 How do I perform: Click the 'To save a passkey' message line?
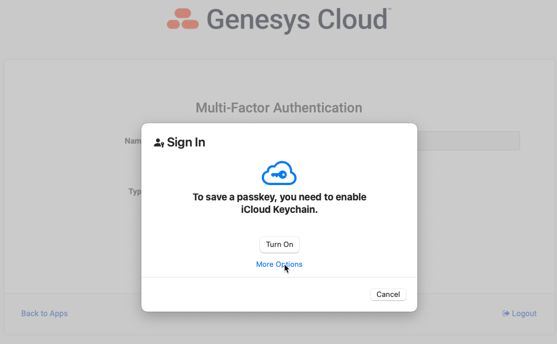[x=279, y=197]
